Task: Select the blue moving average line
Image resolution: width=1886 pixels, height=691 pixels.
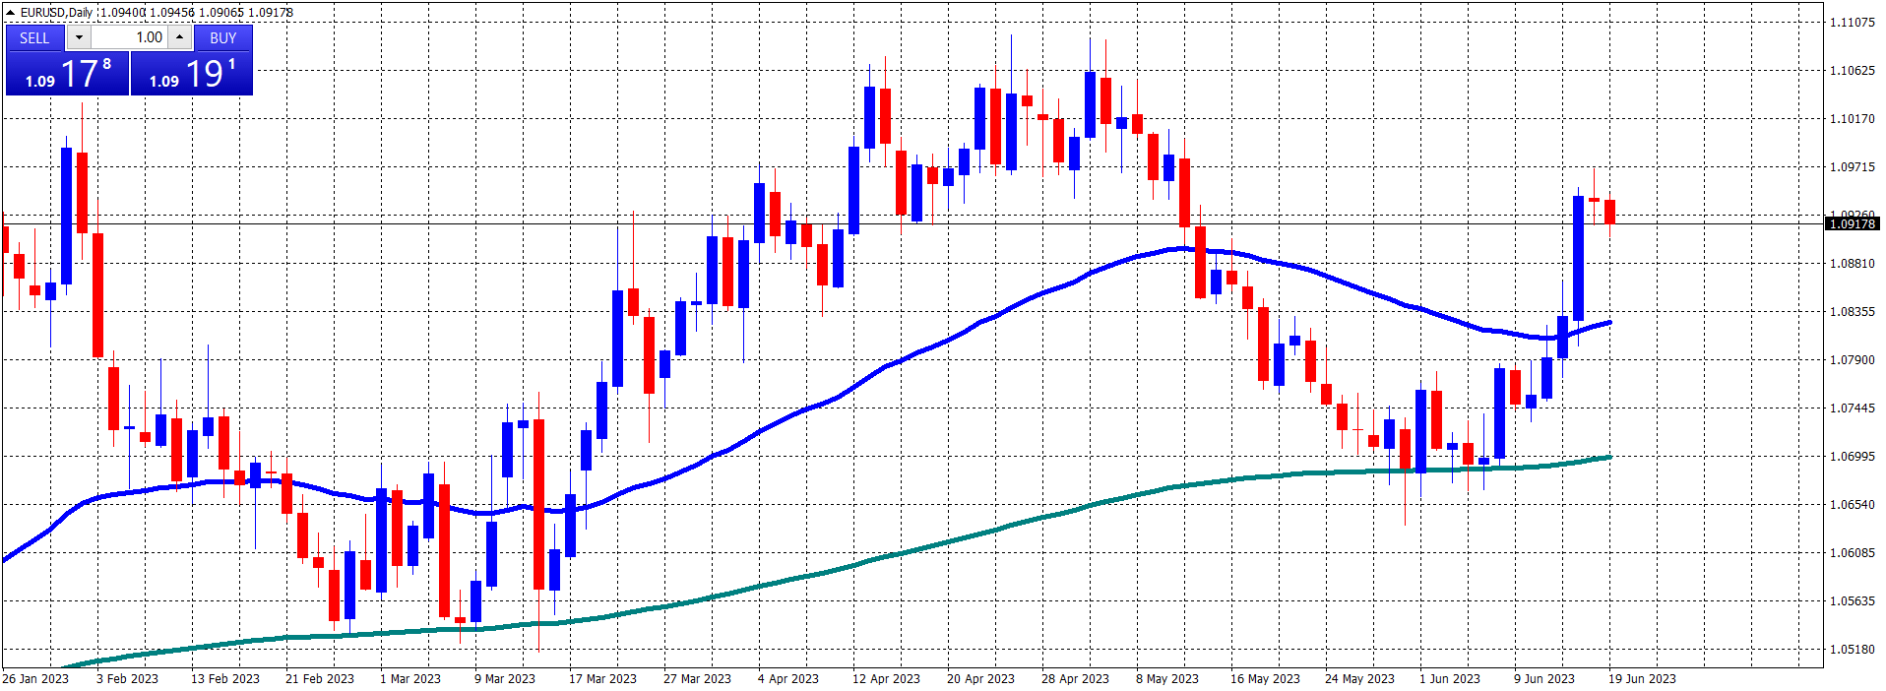Action: [886, 366]
